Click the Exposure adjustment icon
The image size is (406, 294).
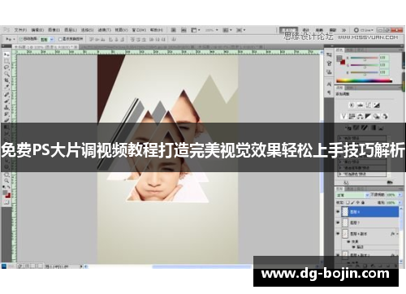pos(377,106)
